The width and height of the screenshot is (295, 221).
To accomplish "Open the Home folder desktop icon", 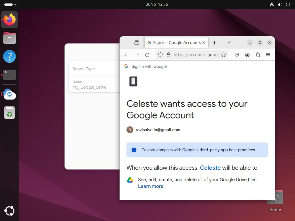I will [275, 201].
